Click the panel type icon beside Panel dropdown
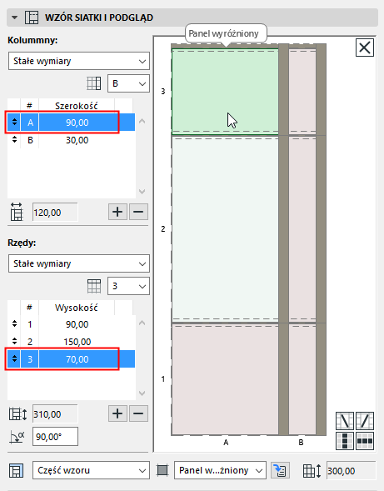This screenshot has width=384, height=491. click(x=162, y=470)
